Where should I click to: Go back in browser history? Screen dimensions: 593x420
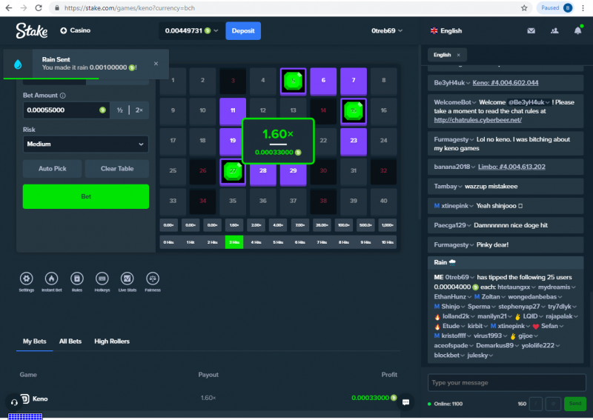(9, 8)
